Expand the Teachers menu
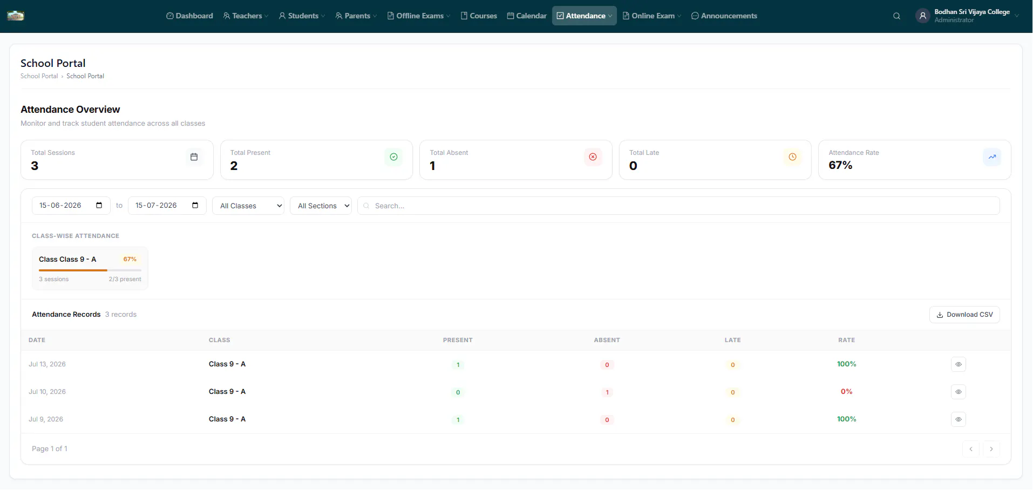 246,16
